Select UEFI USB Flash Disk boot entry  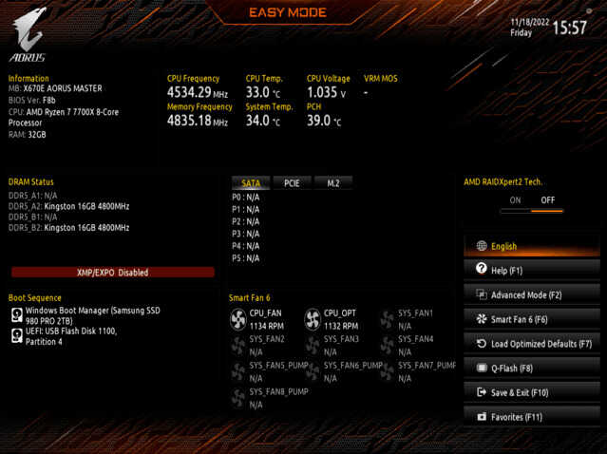[x=71, y=336]
